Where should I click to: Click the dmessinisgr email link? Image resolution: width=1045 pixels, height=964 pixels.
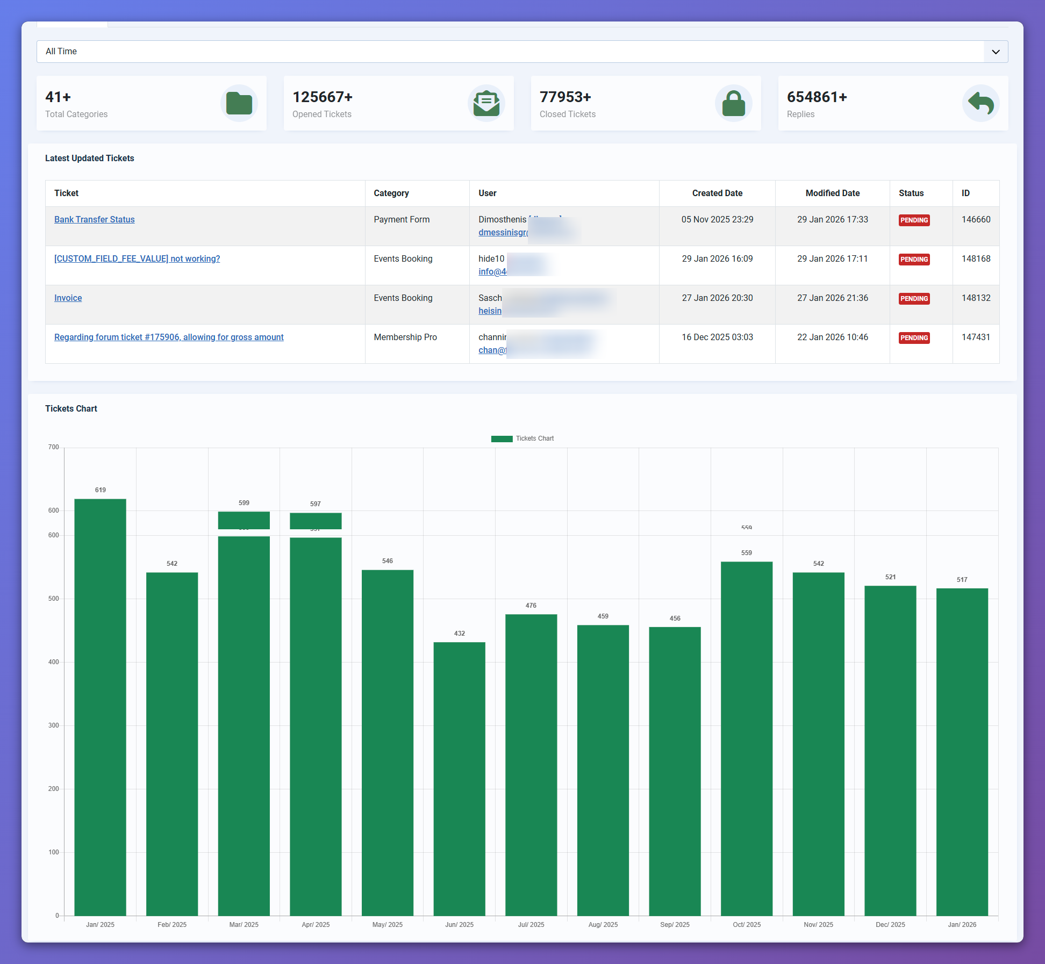503,232
